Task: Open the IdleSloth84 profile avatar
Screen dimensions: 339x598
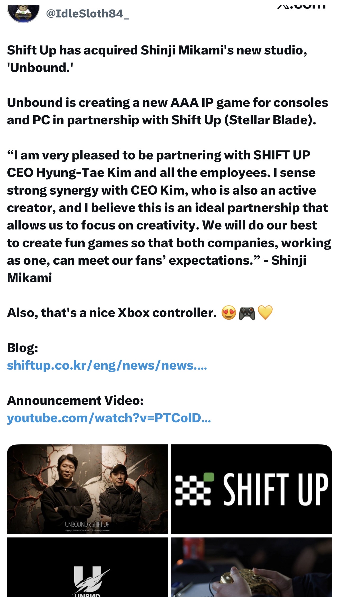Action: [23, 13]
